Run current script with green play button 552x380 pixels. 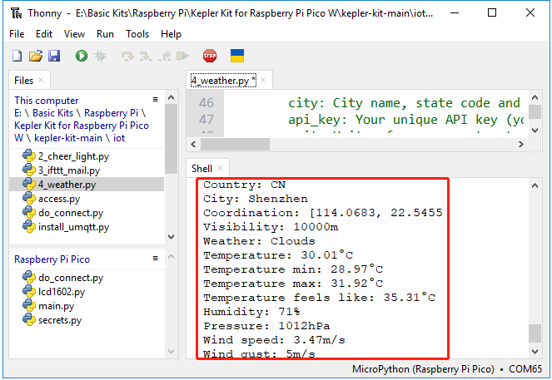(82, 56)
